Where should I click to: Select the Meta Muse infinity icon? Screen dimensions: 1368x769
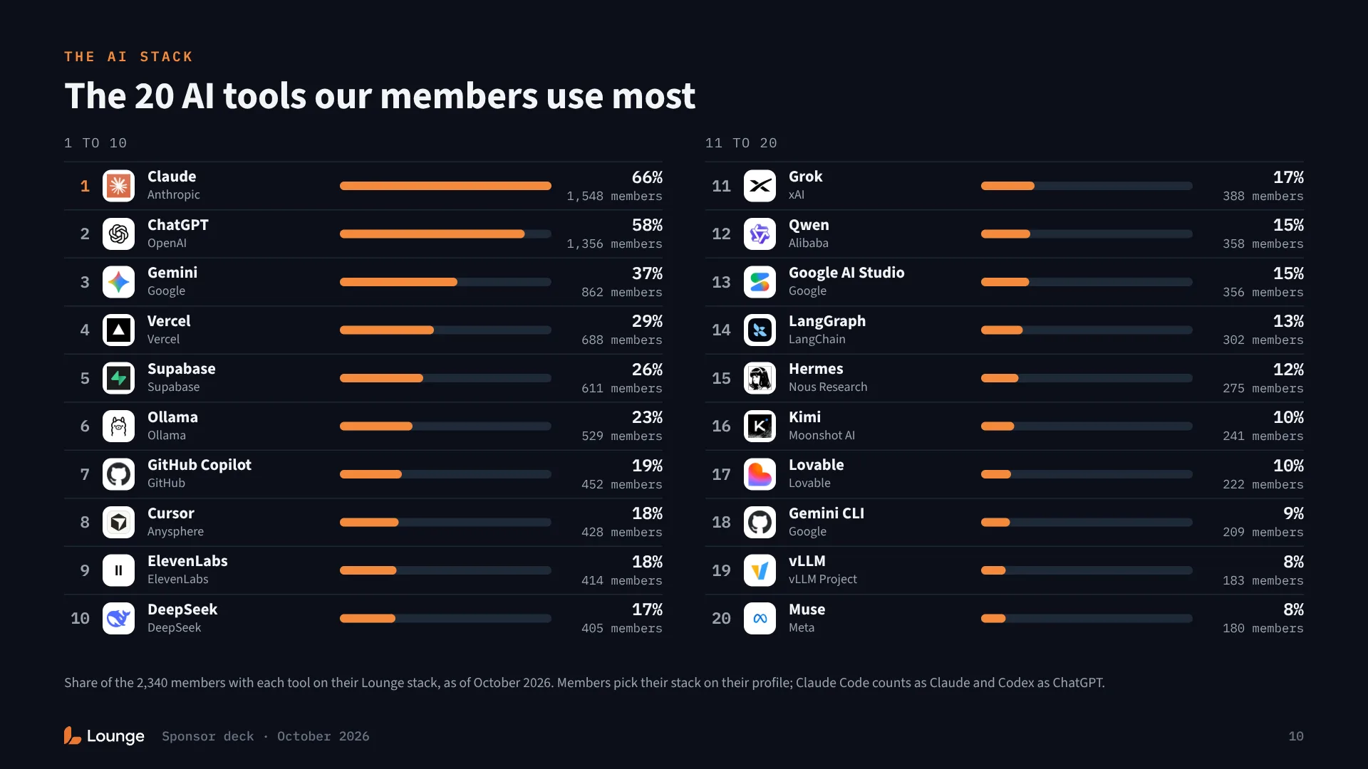pos(760,618)
